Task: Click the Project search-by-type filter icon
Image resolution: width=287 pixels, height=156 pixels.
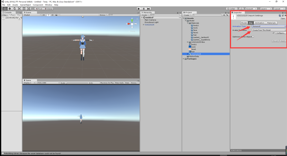Action: pos(224,15)
